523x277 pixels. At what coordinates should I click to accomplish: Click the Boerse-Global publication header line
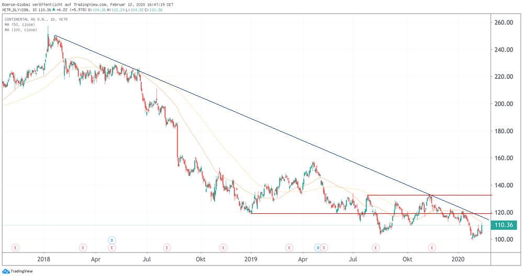coord(87,5)
